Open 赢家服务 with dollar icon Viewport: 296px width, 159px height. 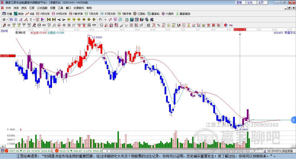pyautogui.click(x=183, y=14)
